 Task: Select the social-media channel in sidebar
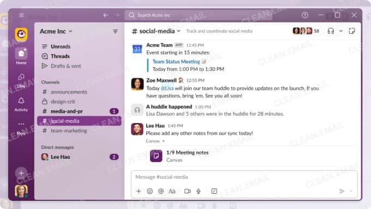click(79, 121)
